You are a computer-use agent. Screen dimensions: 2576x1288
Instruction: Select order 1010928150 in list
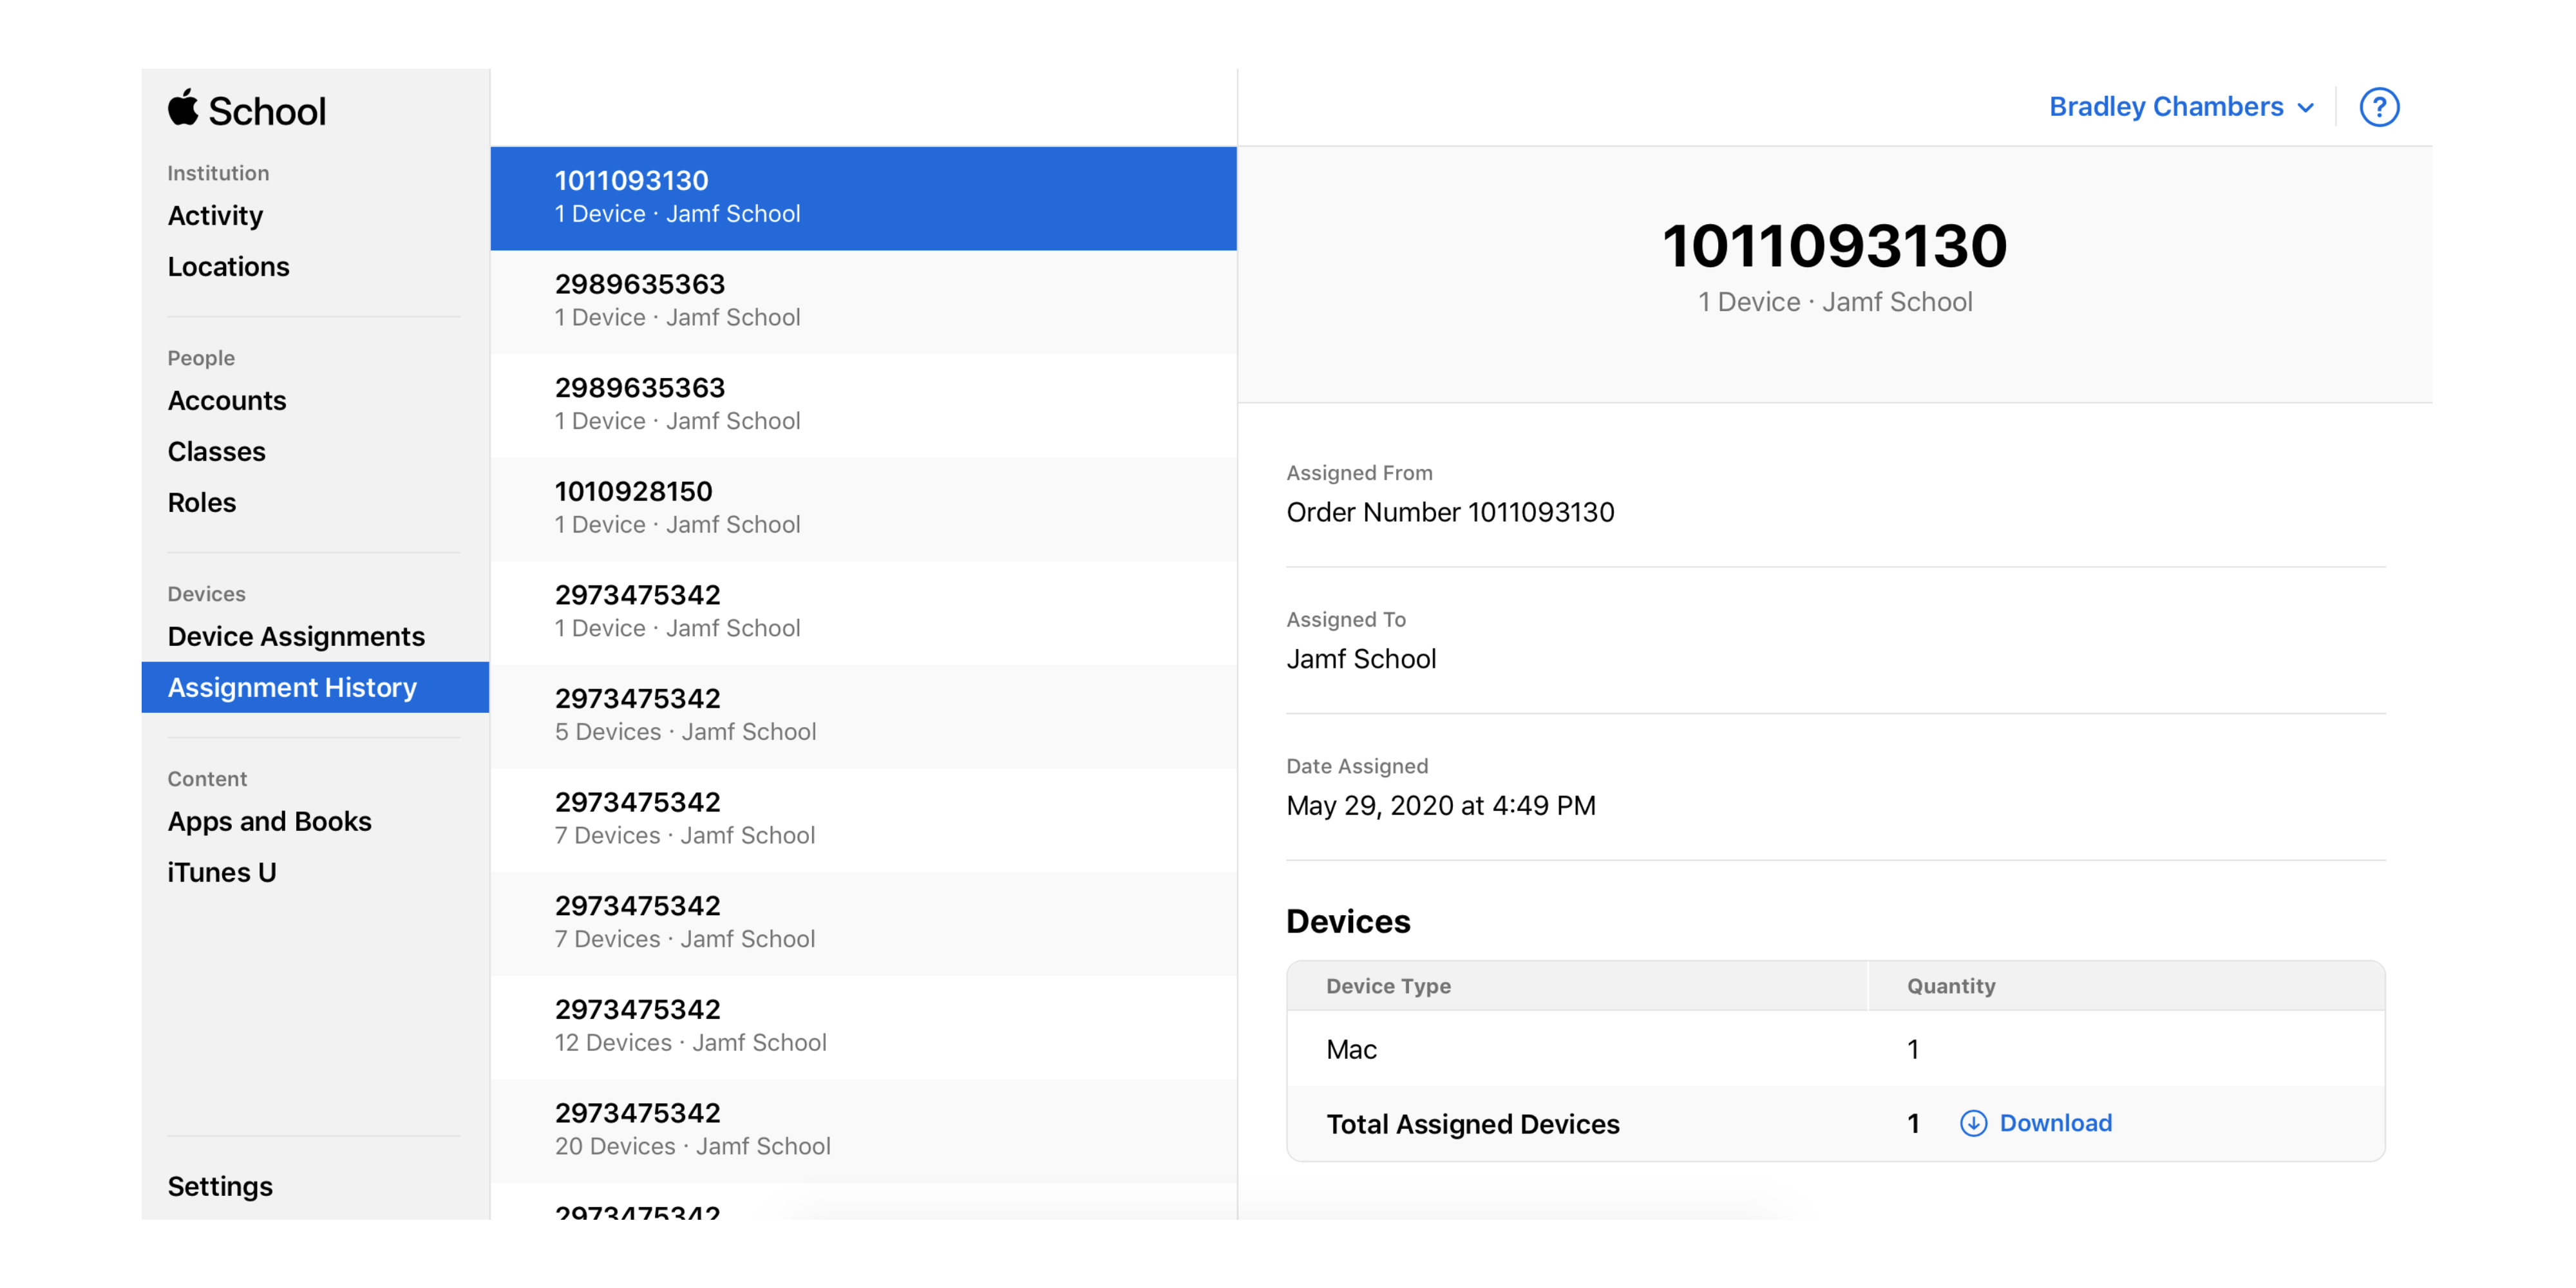pyautogui.click(x=862, y=508)
